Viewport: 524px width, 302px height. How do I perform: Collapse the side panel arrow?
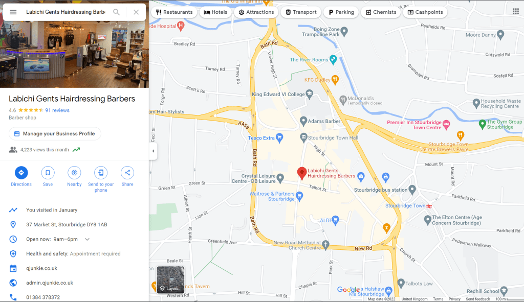(153, 151)
